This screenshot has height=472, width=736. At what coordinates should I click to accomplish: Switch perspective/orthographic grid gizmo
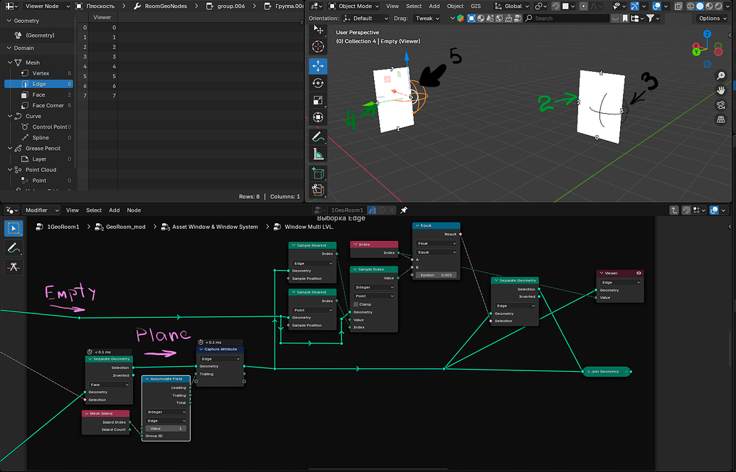point(720,119)
